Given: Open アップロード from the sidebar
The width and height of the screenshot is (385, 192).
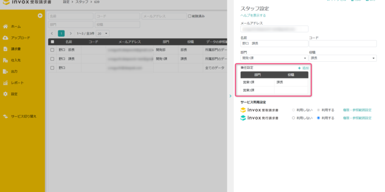Looking at the screenshot, I should click(20, 38).
